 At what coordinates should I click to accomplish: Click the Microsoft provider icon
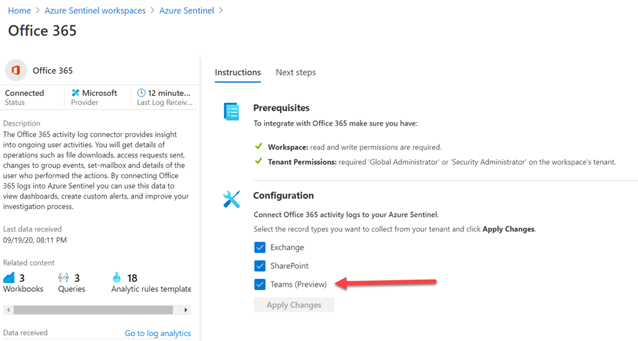[76, 93]
